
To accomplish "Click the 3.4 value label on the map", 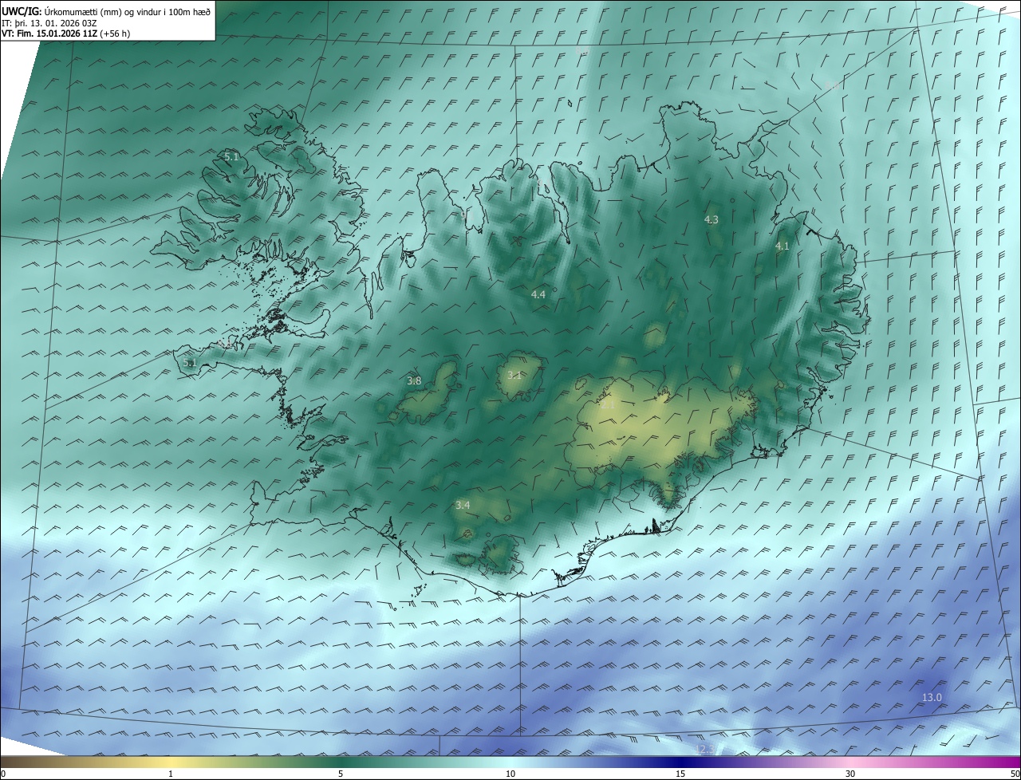I will 463,505.
